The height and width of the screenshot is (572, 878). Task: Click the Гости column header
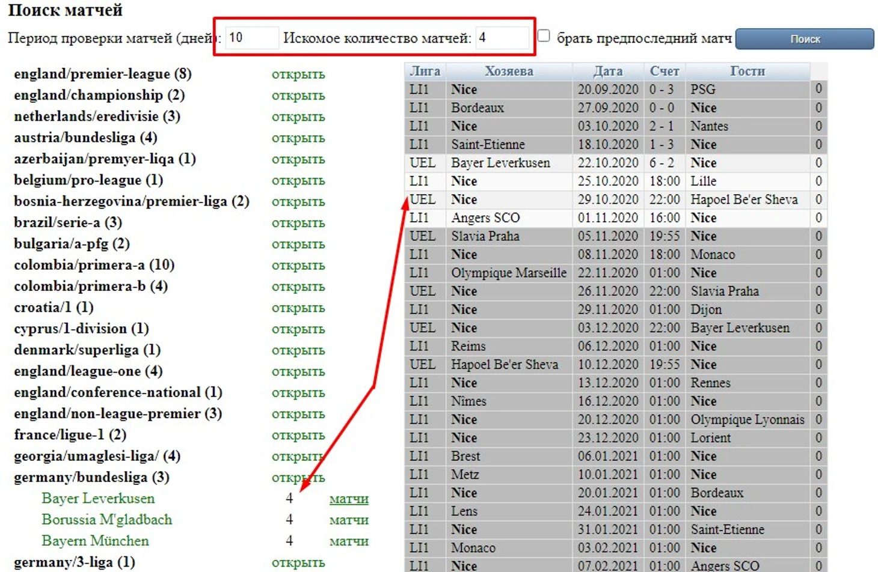[748, 71]
